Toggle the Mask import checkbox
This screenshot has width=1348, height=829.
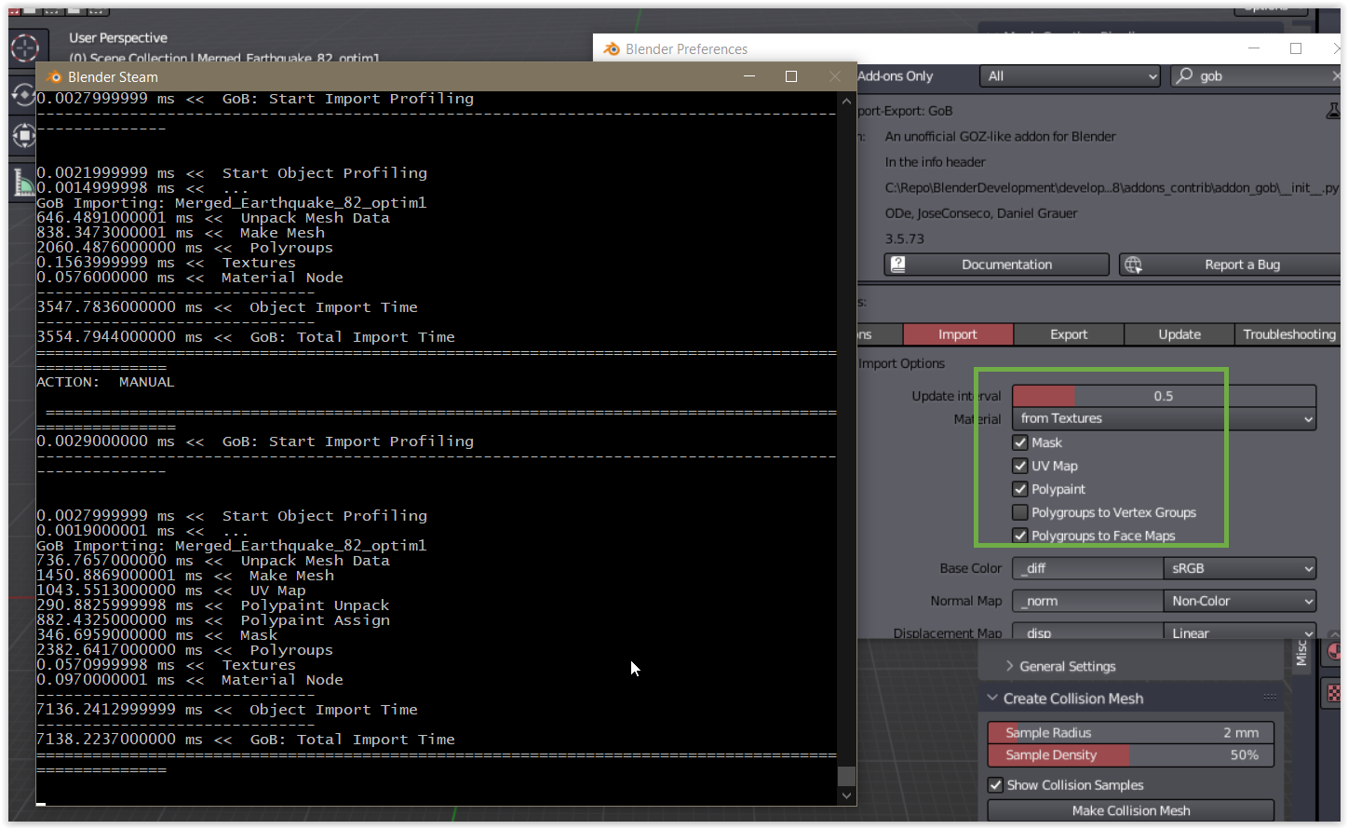1020,442
